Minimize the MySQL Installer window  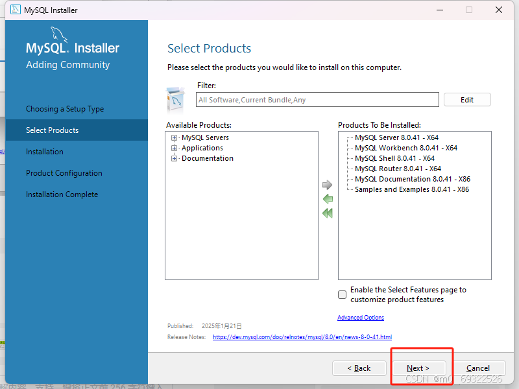coord(440,10)
